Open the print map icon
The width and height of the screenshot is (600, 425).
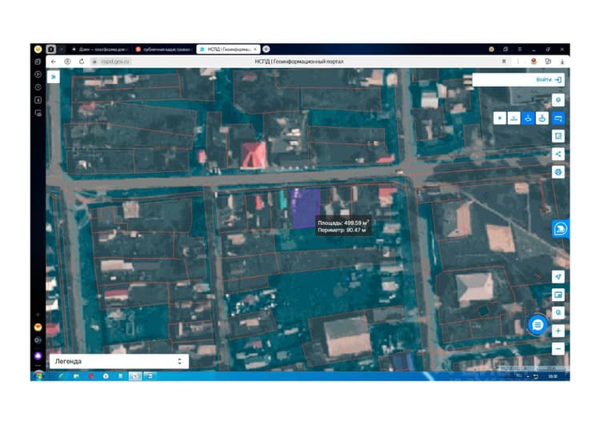pyautogui.click(x=558, y=172)
